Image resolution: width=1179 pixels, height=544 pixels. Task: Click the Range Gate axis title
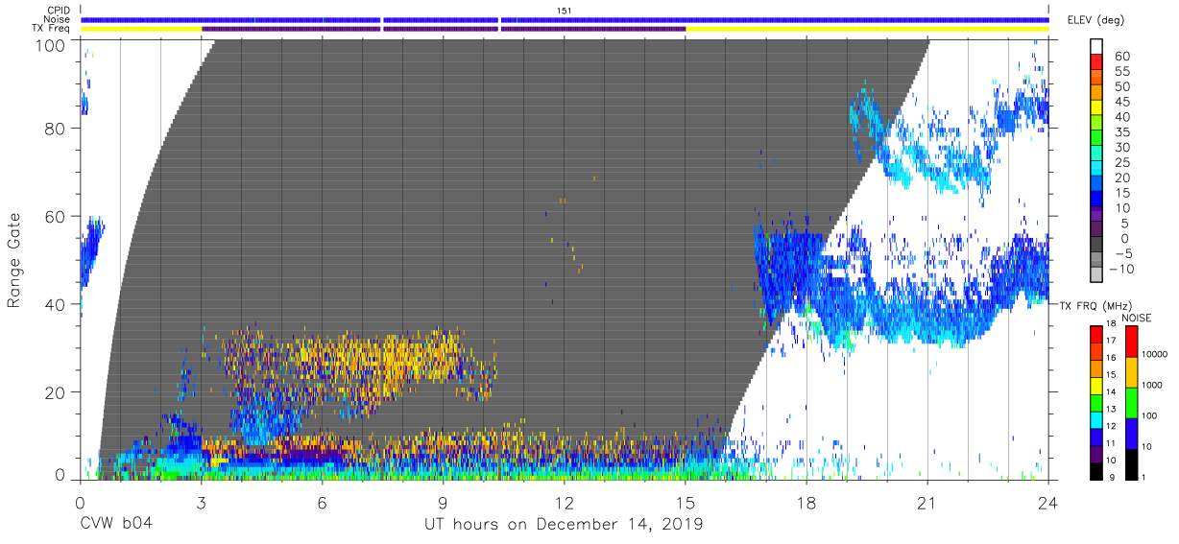pyautogui.click(x=14, y=262)
